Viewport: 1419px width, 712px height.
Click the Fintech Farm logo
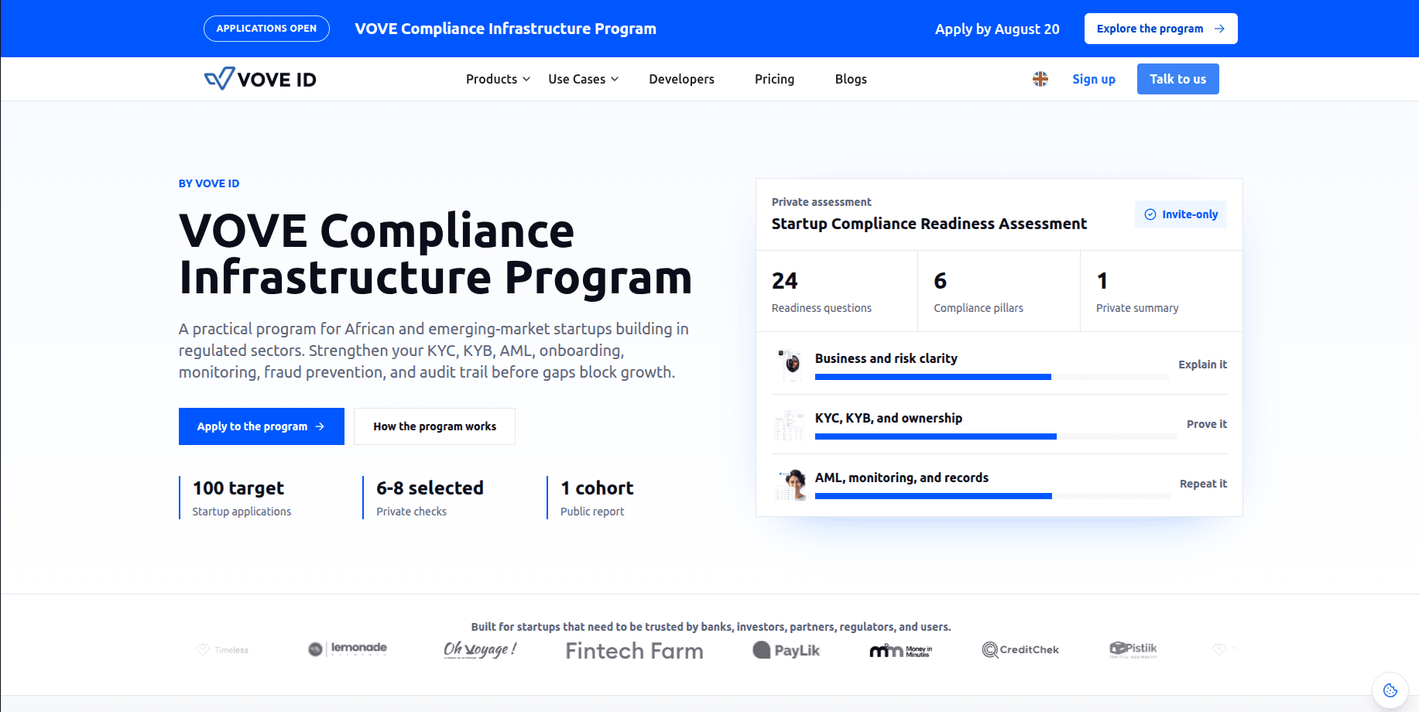coord(634,650)
